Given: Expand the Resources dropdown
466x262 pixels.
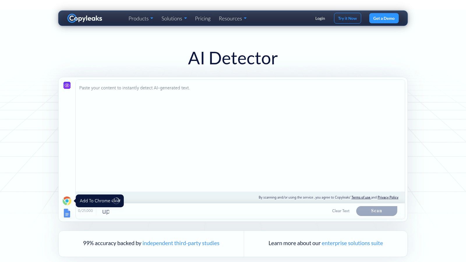Looking at the screenshot, I should (x=232, y=18).
